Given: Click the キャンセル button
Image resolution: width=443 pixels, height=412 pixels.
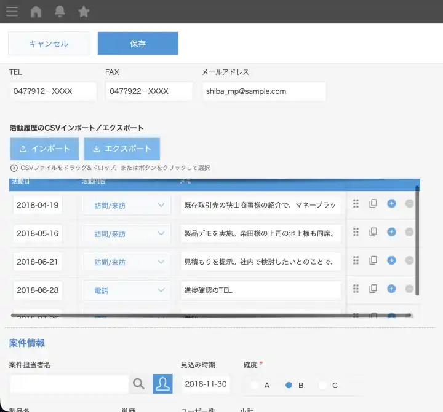Looking at the screenshot, I should click(49, 44).
